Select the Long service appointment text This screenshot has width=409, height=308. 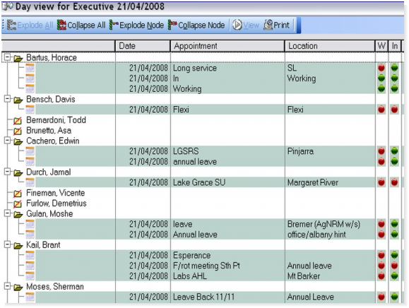195,68
